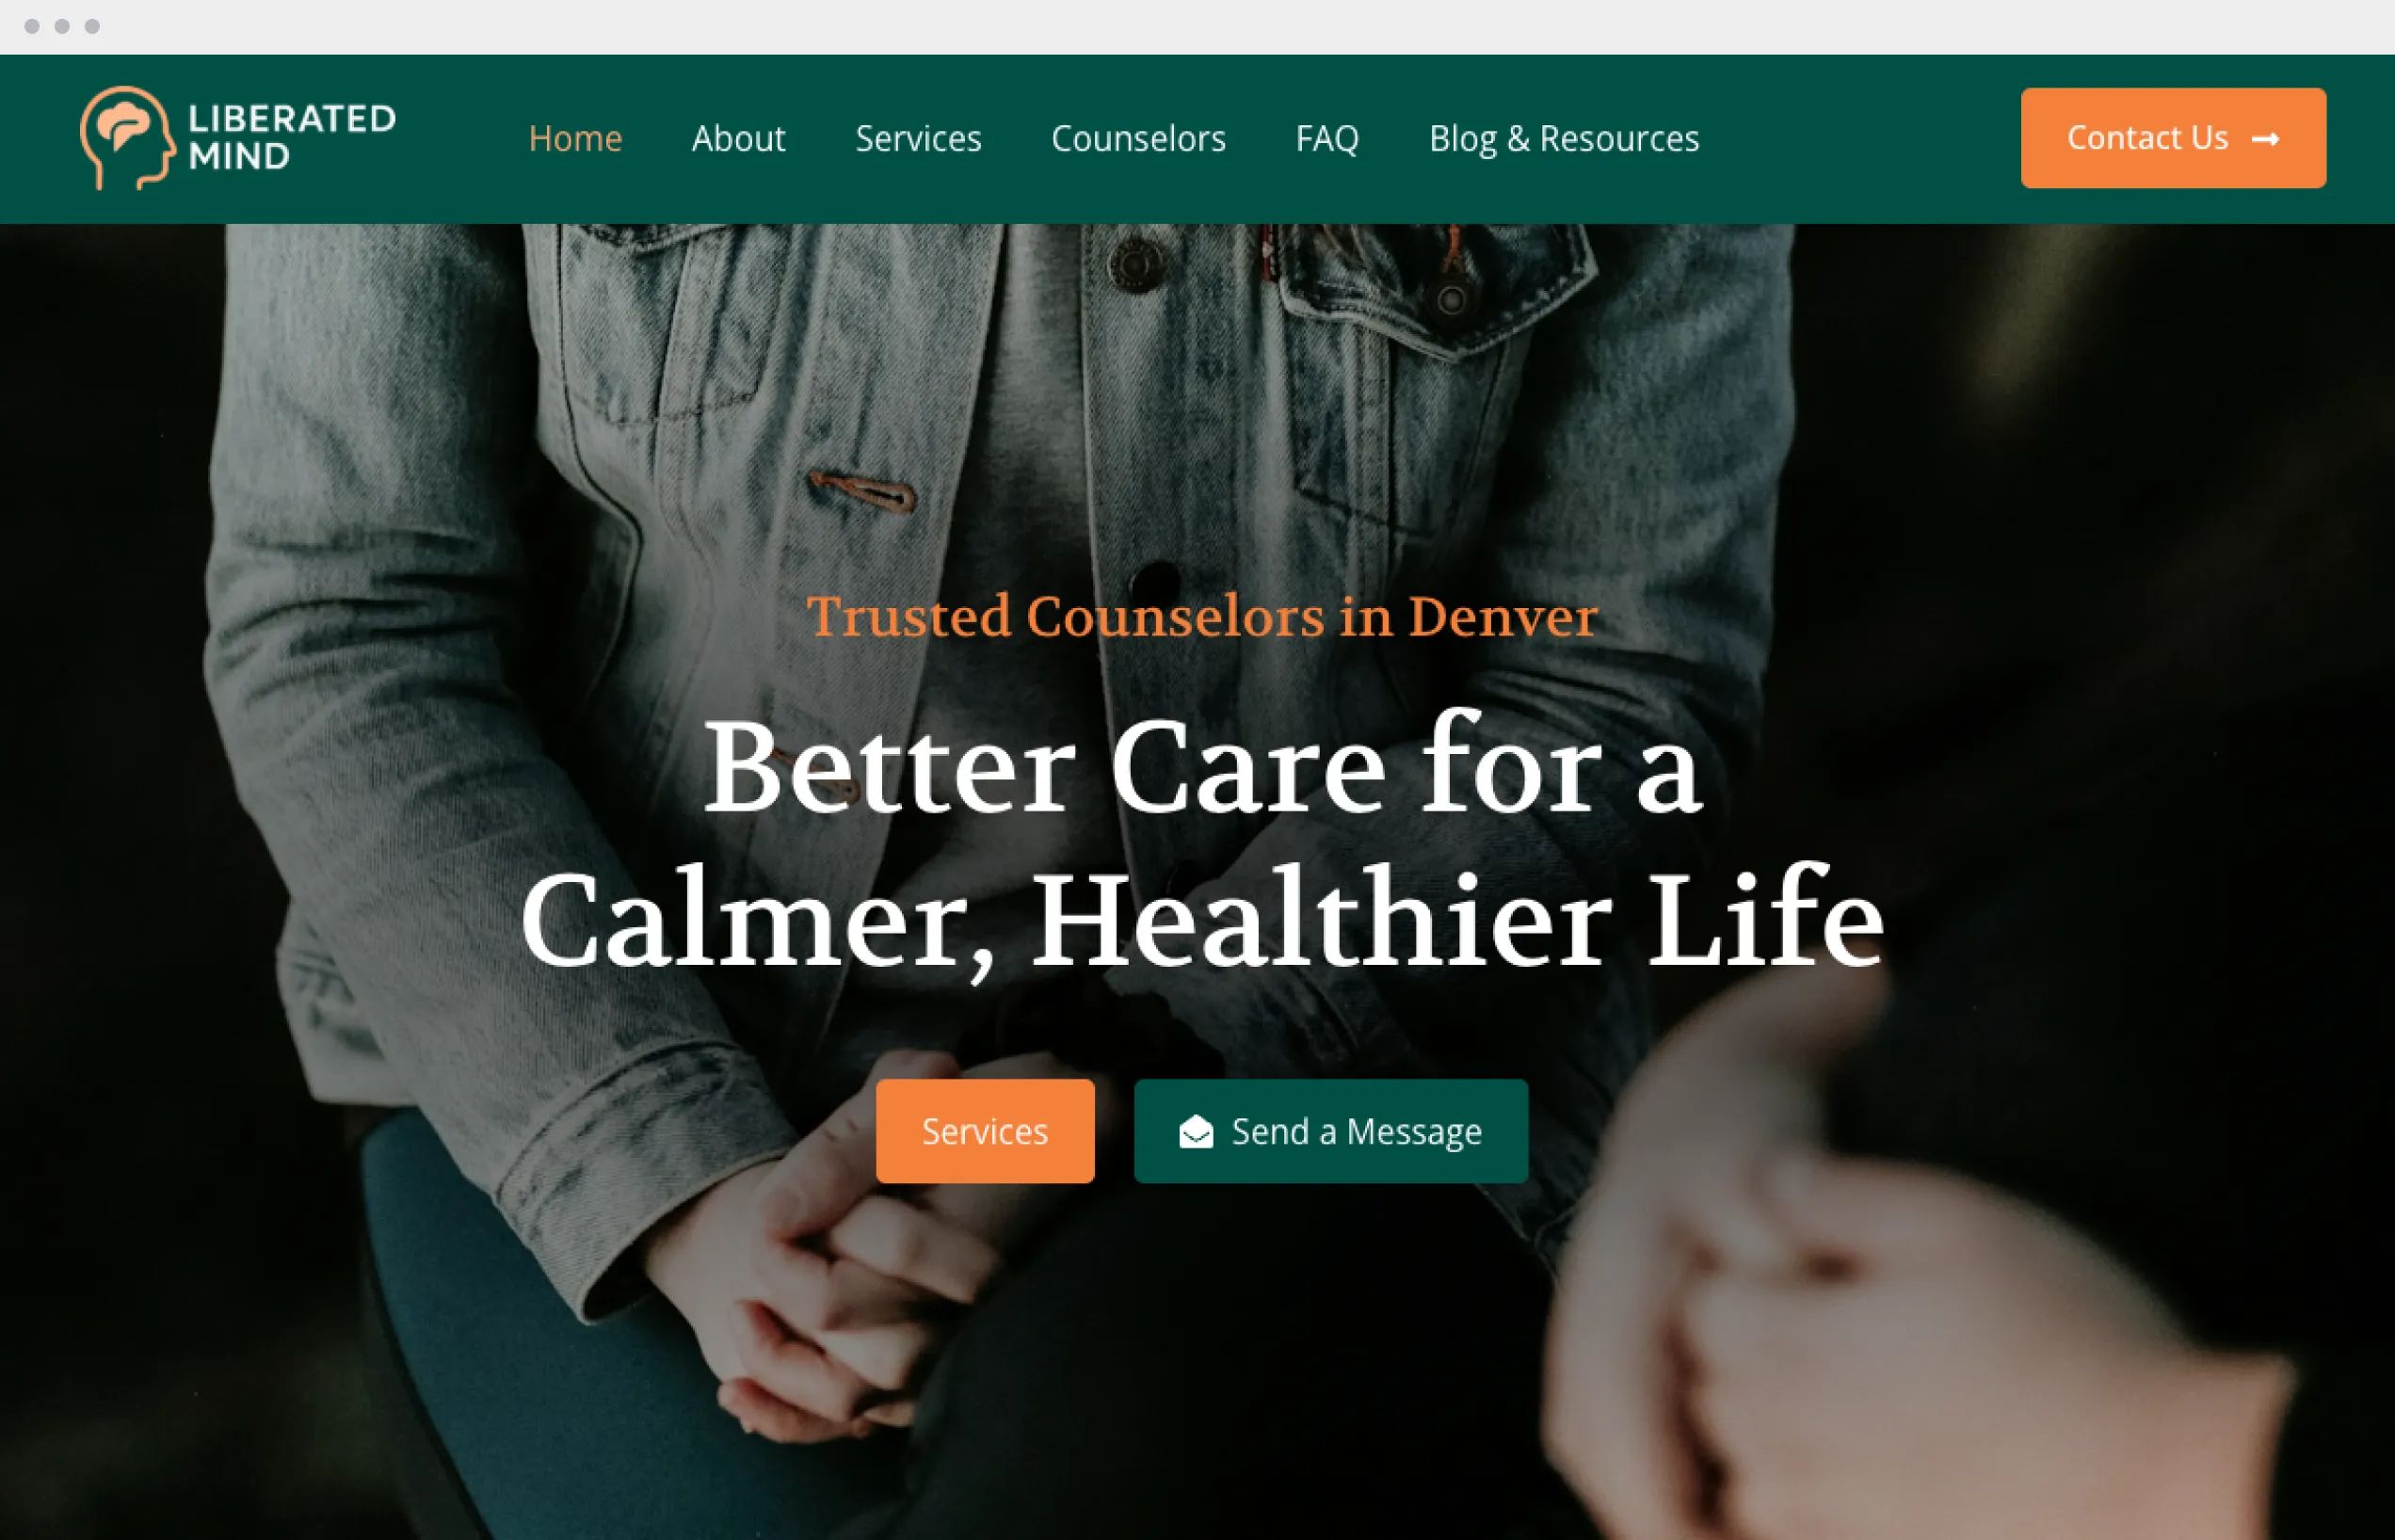The image size is (2395, 1540).
Task: Click the green Send a Message button
Action: pos(1331,1131)
